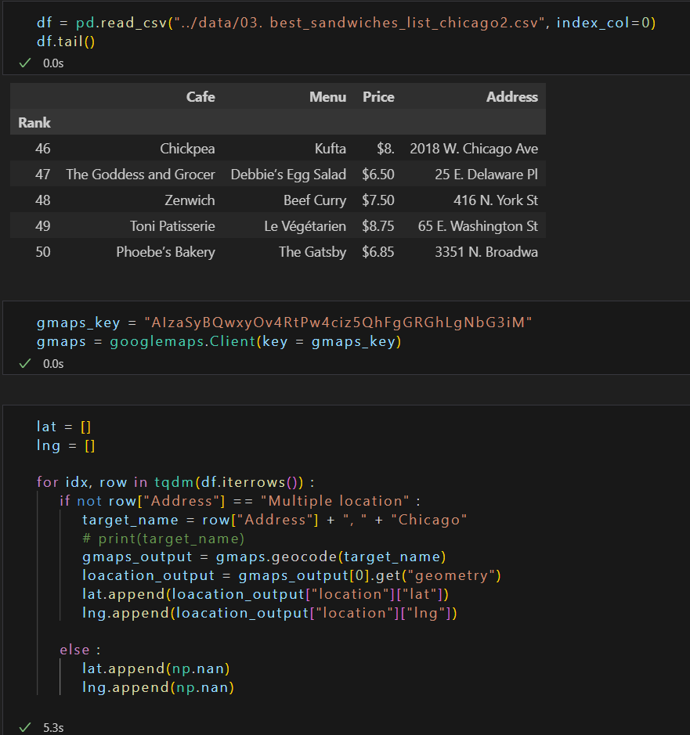Image resolution: width=690 pixels, height=735 pixels.
Task: Click the Address column header
Action: coord(511,96)
